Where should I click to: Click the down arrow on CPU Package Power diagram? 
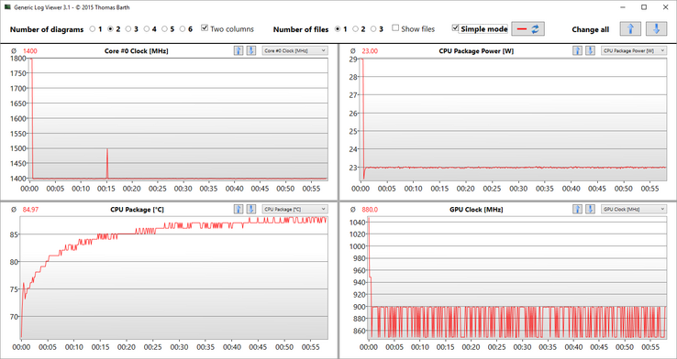pyautogui.click(x=590, y=51)
